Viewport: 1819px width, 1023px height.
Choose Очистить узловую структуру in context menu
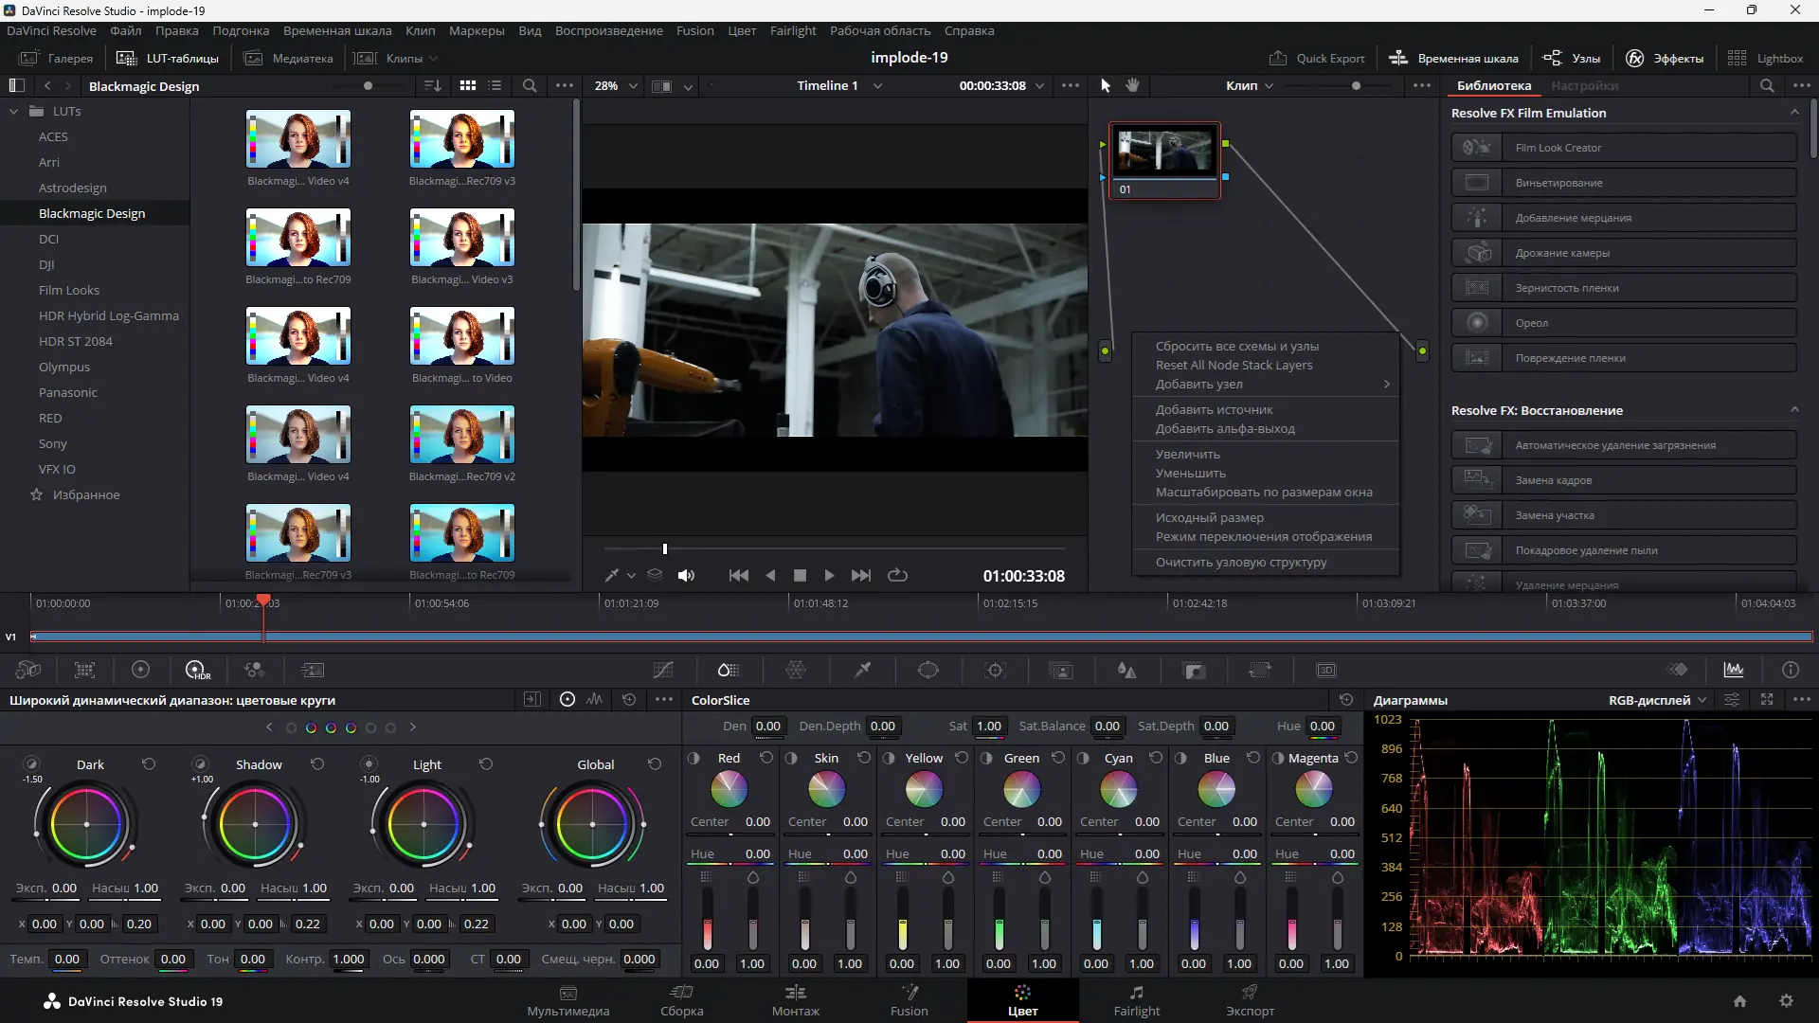point(1240,562)
